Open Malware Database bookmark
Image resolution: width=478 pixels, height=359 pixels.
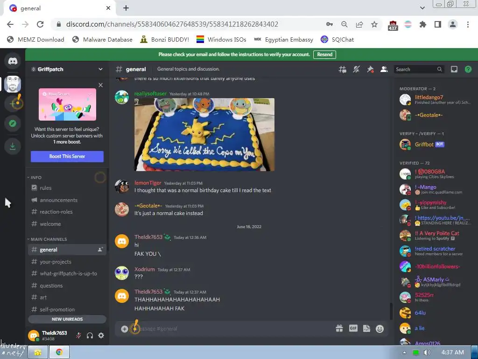(102, 39)
